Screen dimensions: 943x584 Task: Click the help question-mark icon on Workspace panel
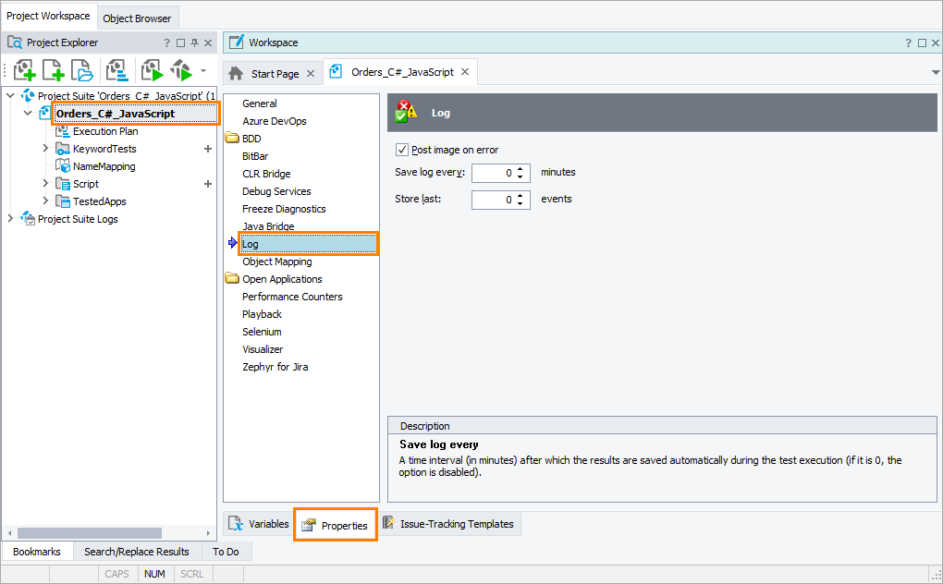click(x=908, y=42)
